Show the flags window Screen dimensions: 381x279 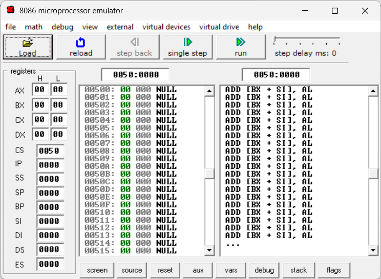[x=334, y=270]
